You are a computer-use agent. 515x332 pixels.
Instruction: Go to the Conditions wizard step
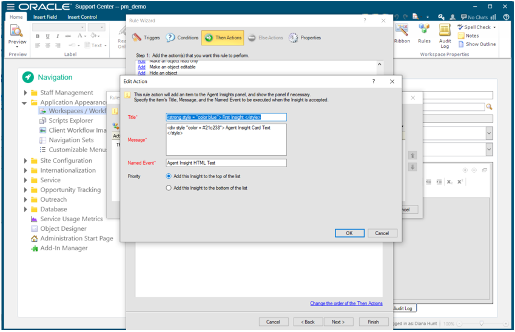coord(182,38)
